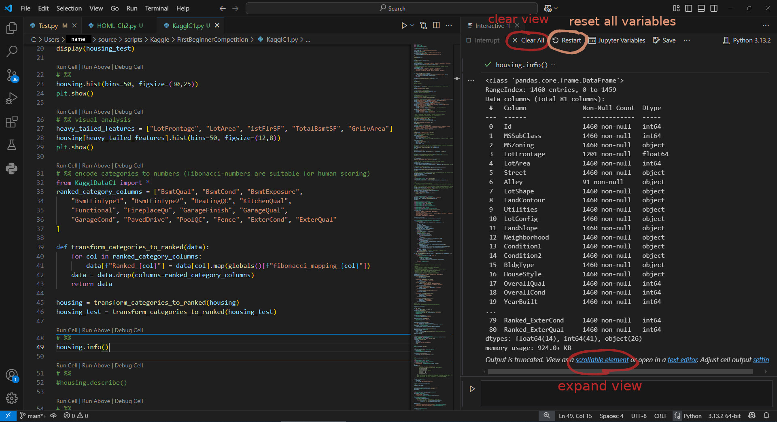Open the Accounts menu in activity bar
Viewport: 777px width, 422px height.
(12, 375)
